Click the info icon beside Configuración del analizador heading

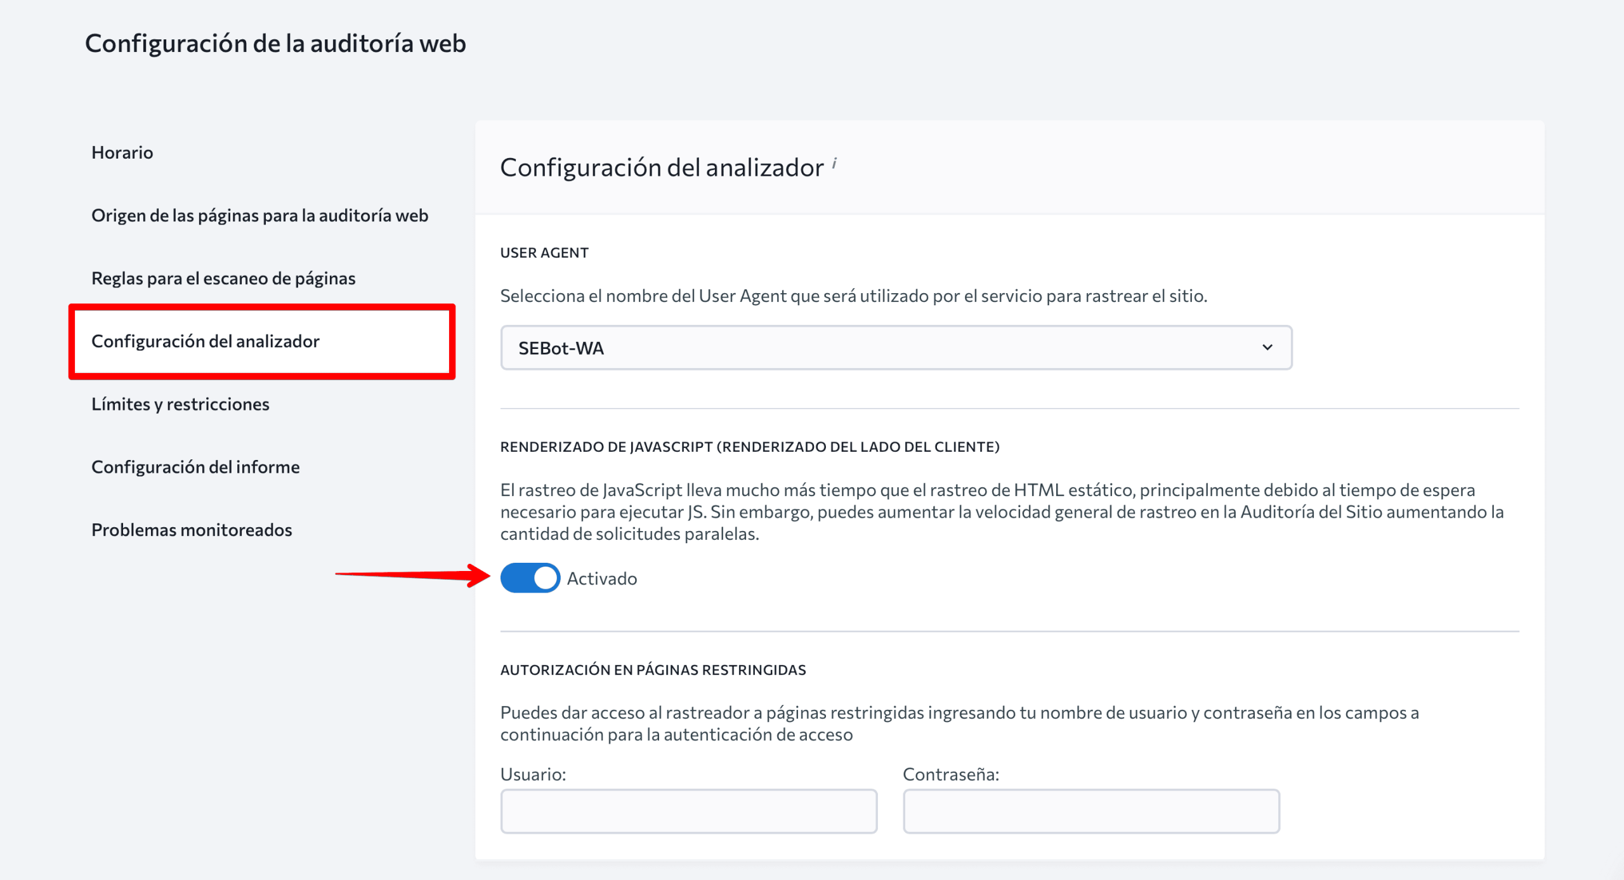pyautogui.click(x=834, y=163)
